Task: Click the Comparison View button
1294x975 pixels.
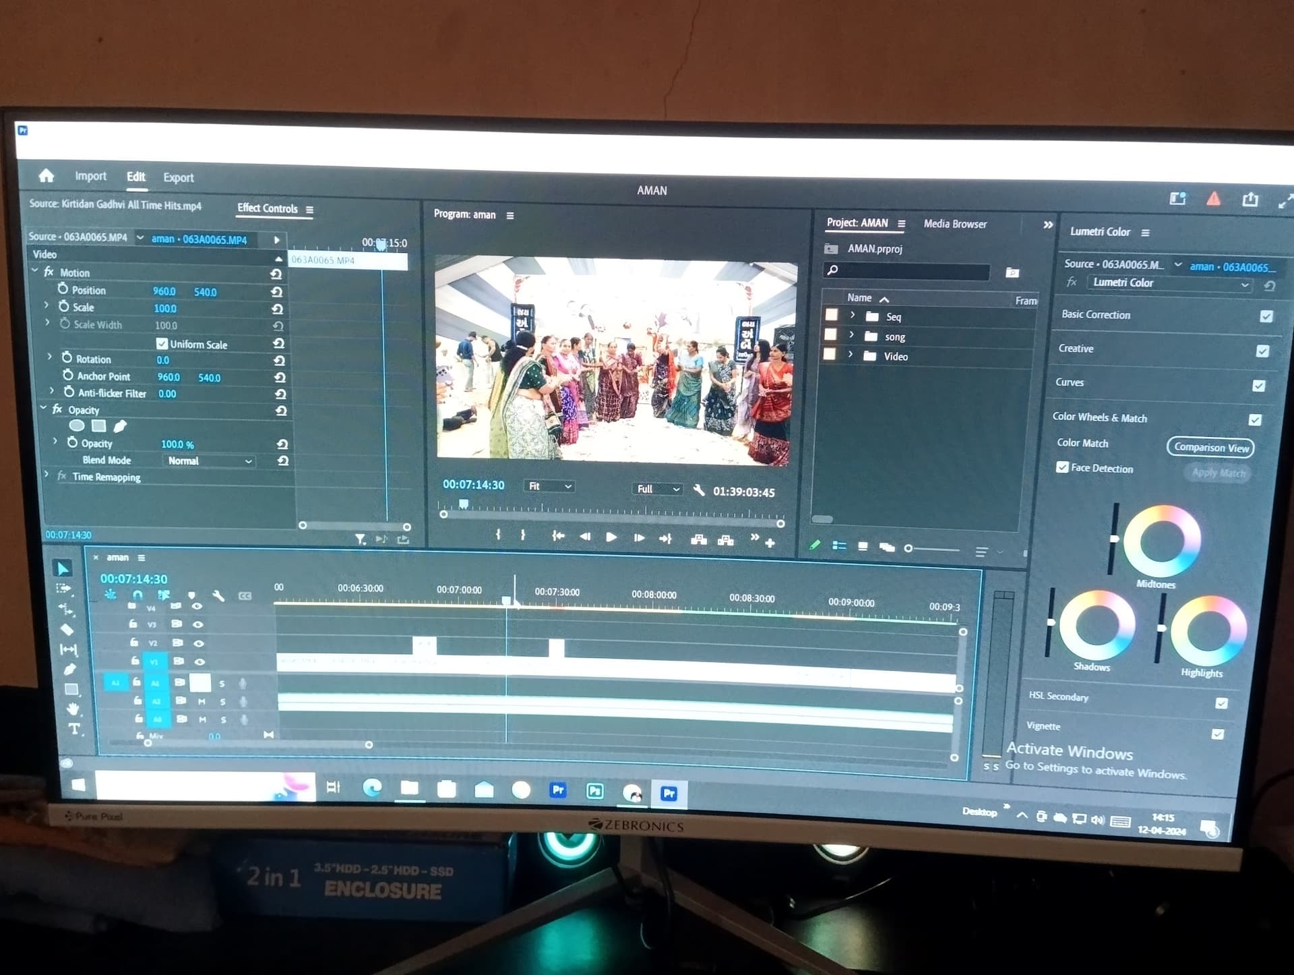Action: (x=1210, y=448)
